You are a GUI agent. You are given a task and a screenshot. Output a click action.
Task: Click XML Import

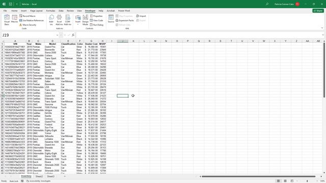pyautogui.click(x=141, y=16)
